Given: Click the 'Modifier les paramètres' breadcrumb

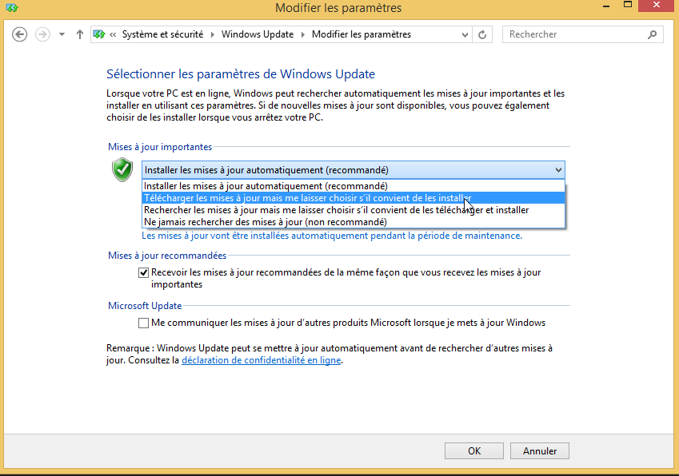Looking at the screenshot, I should [361, 34].
